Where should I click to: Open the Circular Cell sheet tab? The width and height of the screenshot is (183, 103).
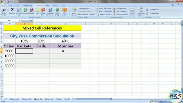[x=49, y=99]
